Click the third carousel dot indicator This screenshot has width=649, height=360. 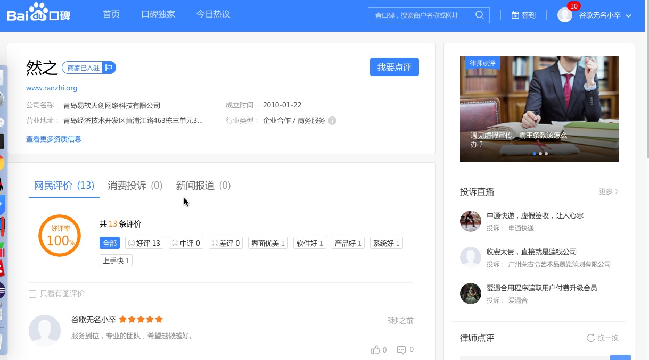pos(546,154)
